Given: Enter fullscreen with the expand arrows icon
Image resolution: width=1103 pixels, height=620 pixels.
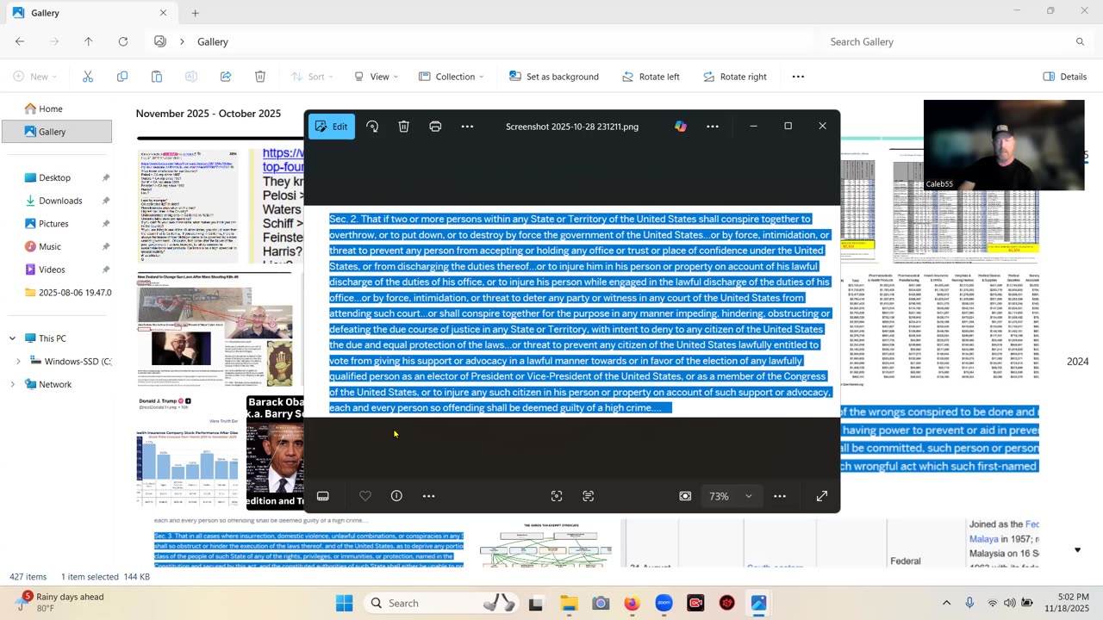Looking at the screenshot, I should click(822, 496).
